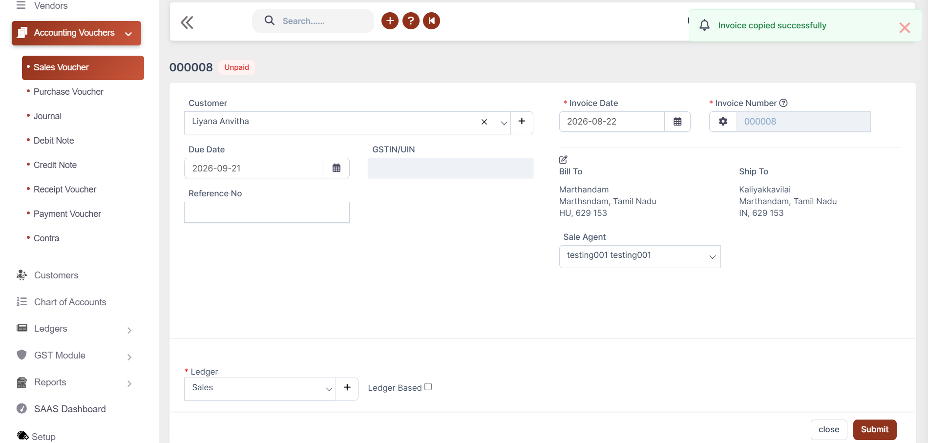Image resolution: width=928 pixels, height=443 pixels.
Task: Click the Invoice Number help icon
Action: (783, 103)
